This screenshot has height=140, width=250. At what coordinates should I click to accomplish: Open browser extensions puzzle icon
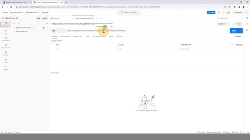[x=234, y=7]
